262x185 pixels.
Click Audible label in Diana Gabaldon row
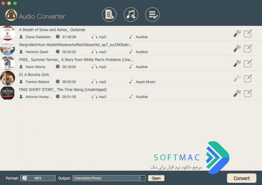click(x=141, y=37)
